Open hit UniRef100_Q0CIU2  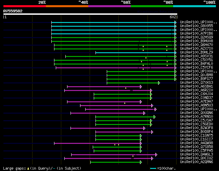pos(196,158)
